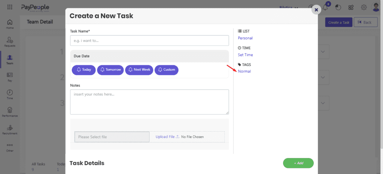Go to Home in the sidebar
Viewport: 383px width, 174px height.
[x=10, y=24]
